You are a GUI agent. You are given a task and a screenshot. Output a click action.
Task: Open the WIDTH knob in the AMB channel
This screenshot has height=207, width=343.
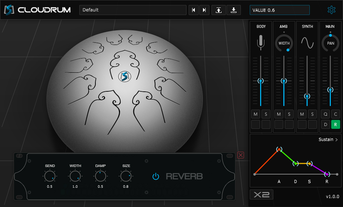(x=284, y=43)
